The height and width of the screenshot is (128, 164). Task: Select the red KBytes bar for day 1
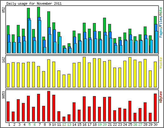coord(8,112)
